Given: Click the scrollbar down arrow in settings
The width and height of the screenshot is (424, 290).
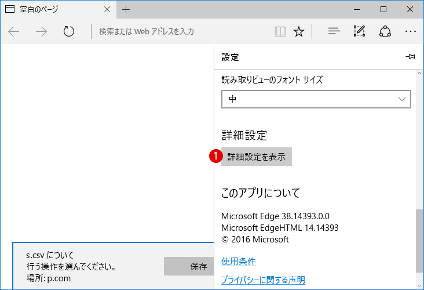Looking at the screenshot, I should pos(419,286).
